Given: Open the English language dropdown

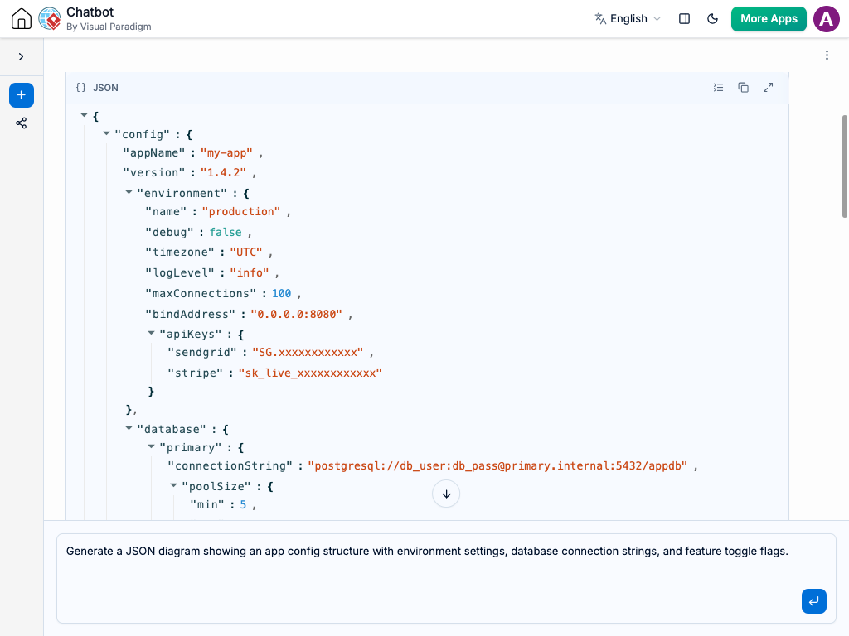Looking at the screenshot, I should tap(628, 19).
